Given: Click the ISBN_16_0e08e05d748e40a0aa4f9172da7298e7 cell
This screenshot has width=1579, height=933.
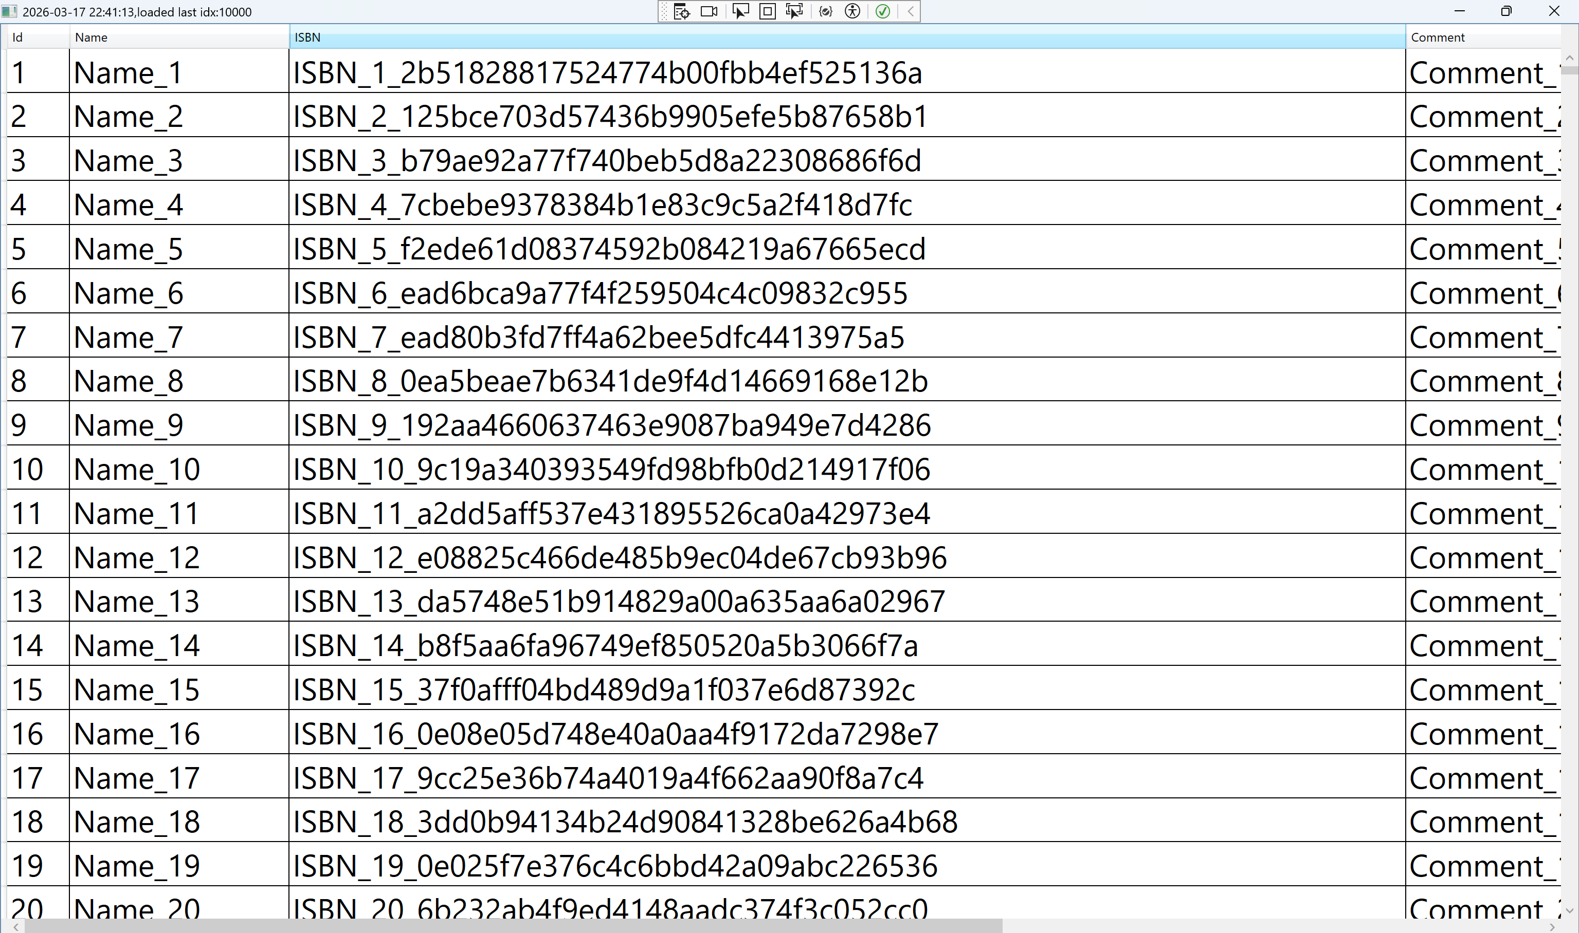Looking at the screenshot, I should tap(847, 732).
